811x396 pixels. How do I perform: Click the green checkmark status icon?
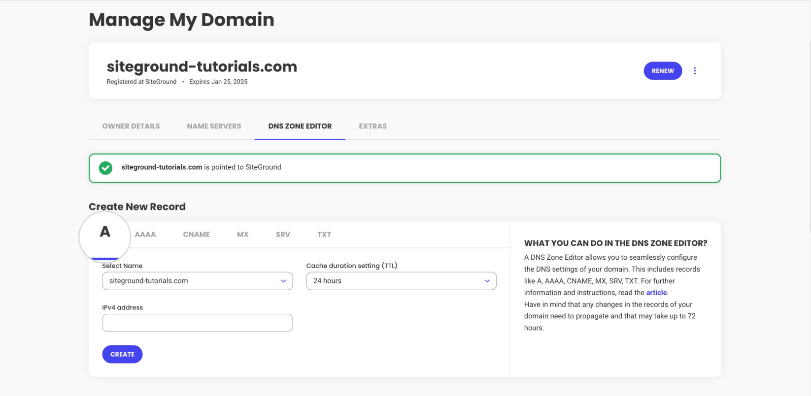pyautogui.click(x=105, y=168)
